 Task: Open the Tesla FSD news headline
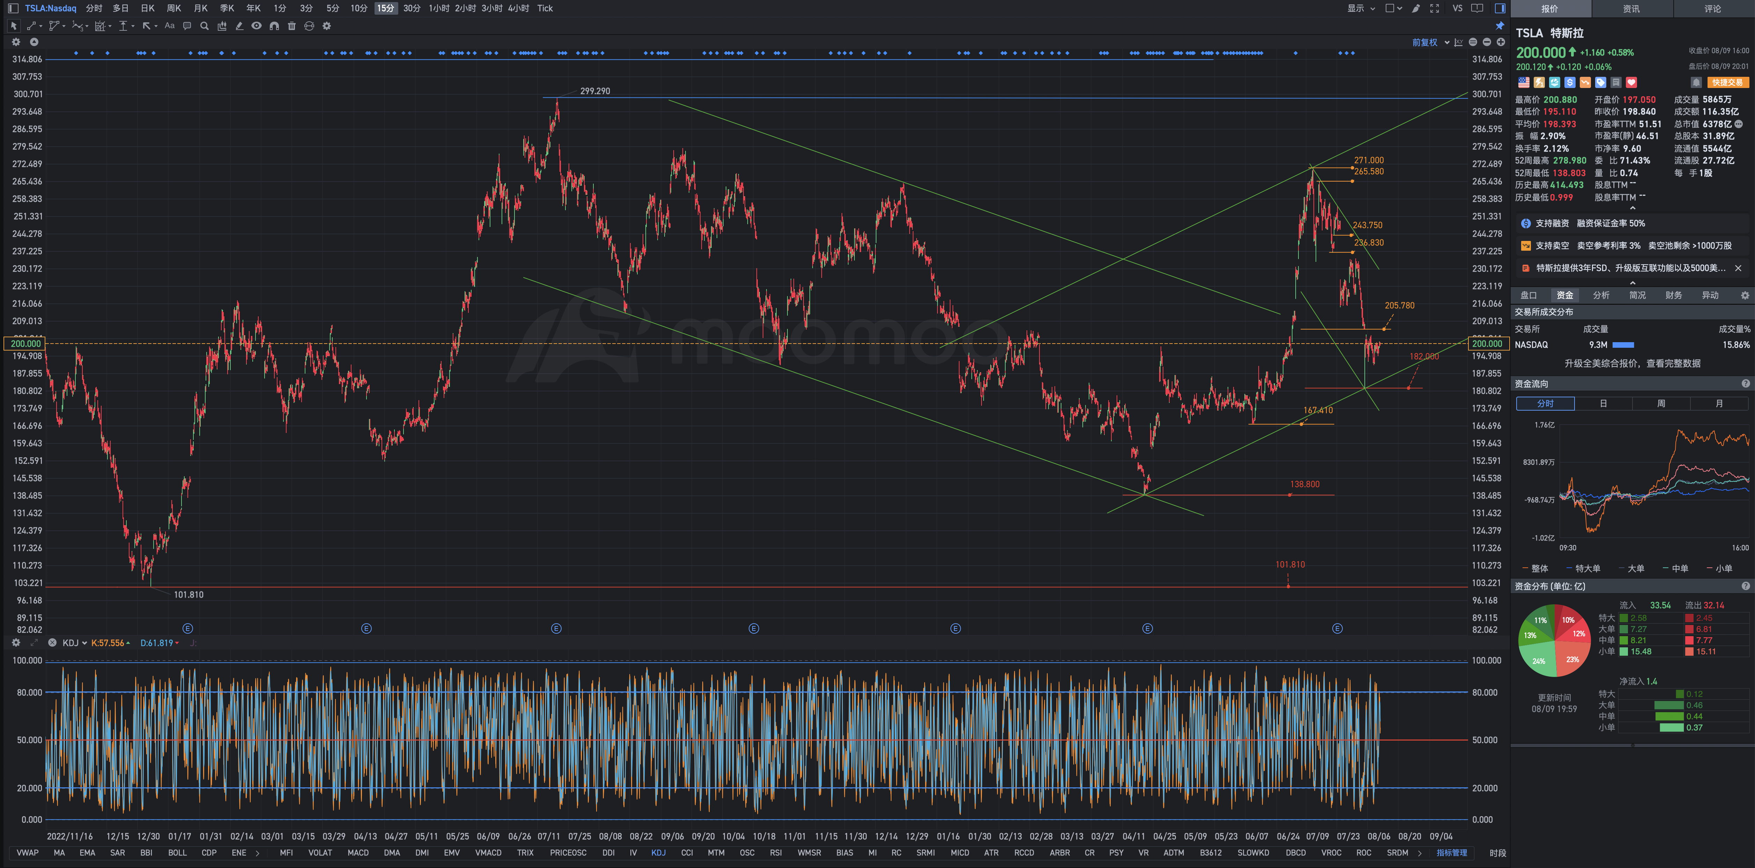(1631, 268)
